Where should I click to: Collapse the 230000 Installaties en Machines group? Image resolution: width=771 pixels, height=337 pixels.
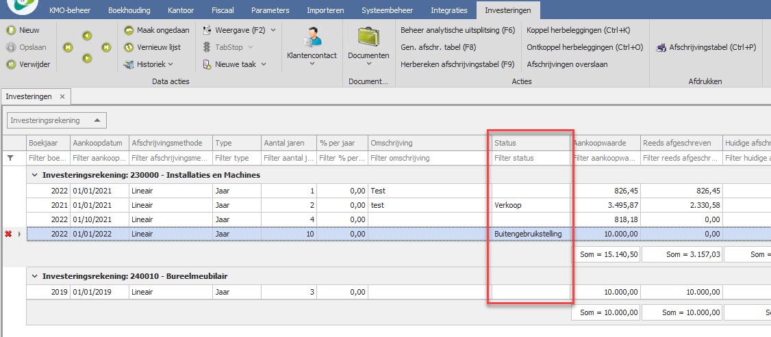[34, 175]
